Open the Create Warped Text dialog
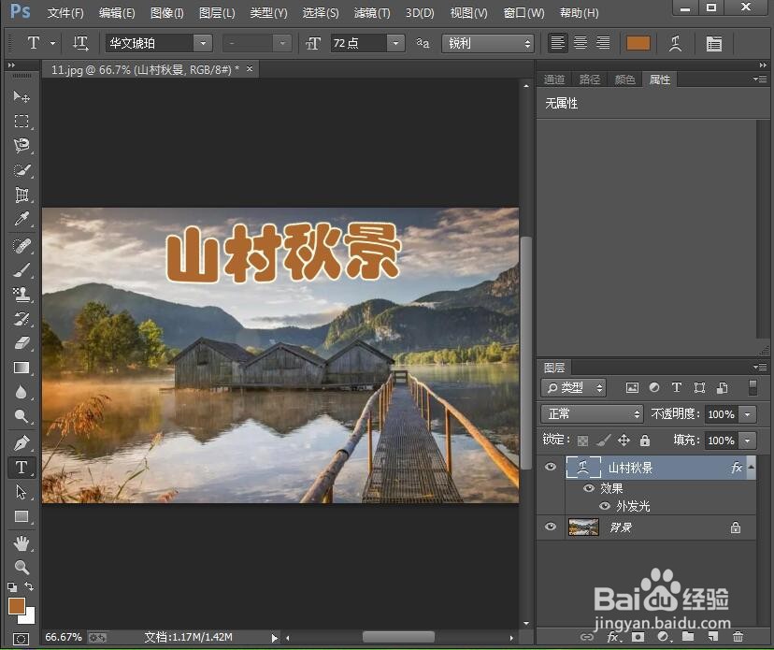Screen dimensions: 774x650 coord(675,43)
